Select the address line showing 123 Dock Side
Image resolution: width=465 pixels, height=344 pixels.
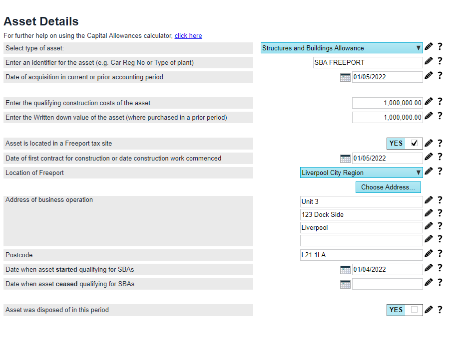tap(361, 215)
